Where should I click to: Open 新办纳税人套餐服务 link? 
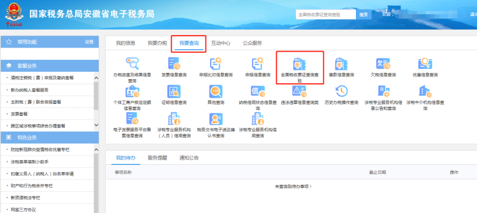29,90
